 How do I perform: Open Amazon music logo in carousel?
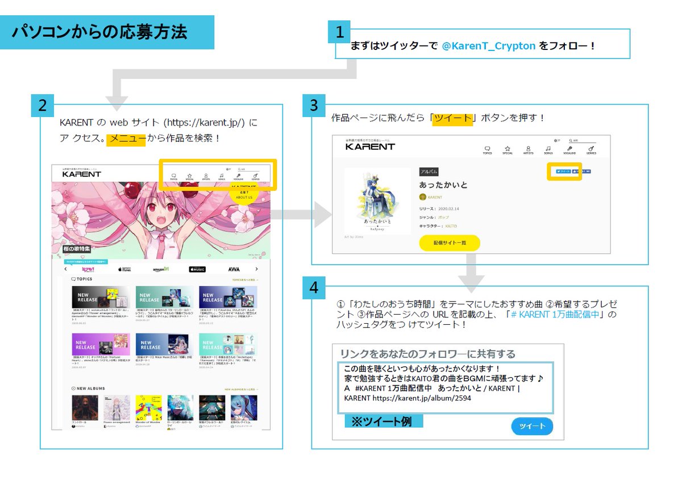[161, 269]
